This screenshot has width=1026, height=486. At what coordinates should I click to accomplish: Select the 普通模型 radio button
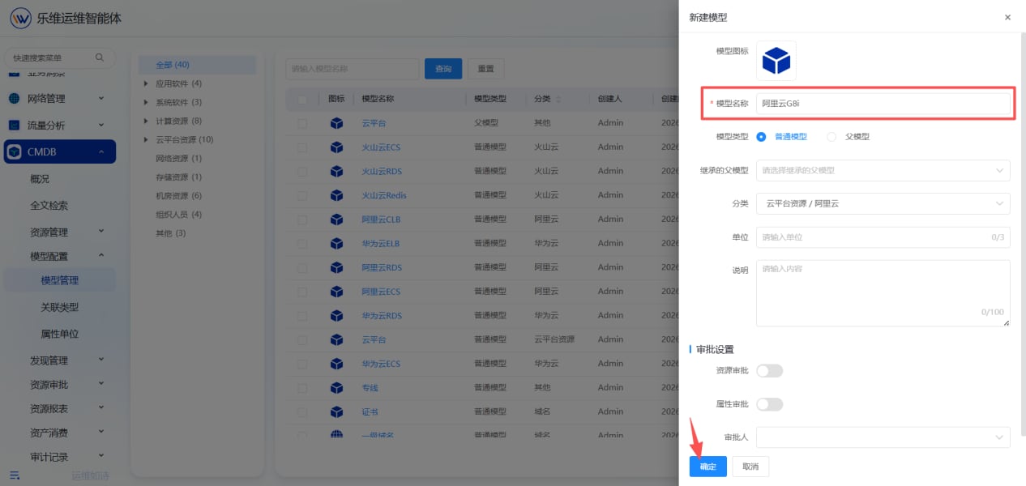tap(761, 137)
